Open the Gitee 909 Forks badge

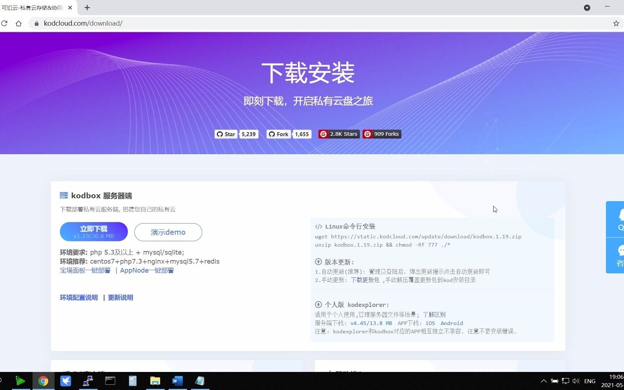click(x=382, y=134)
